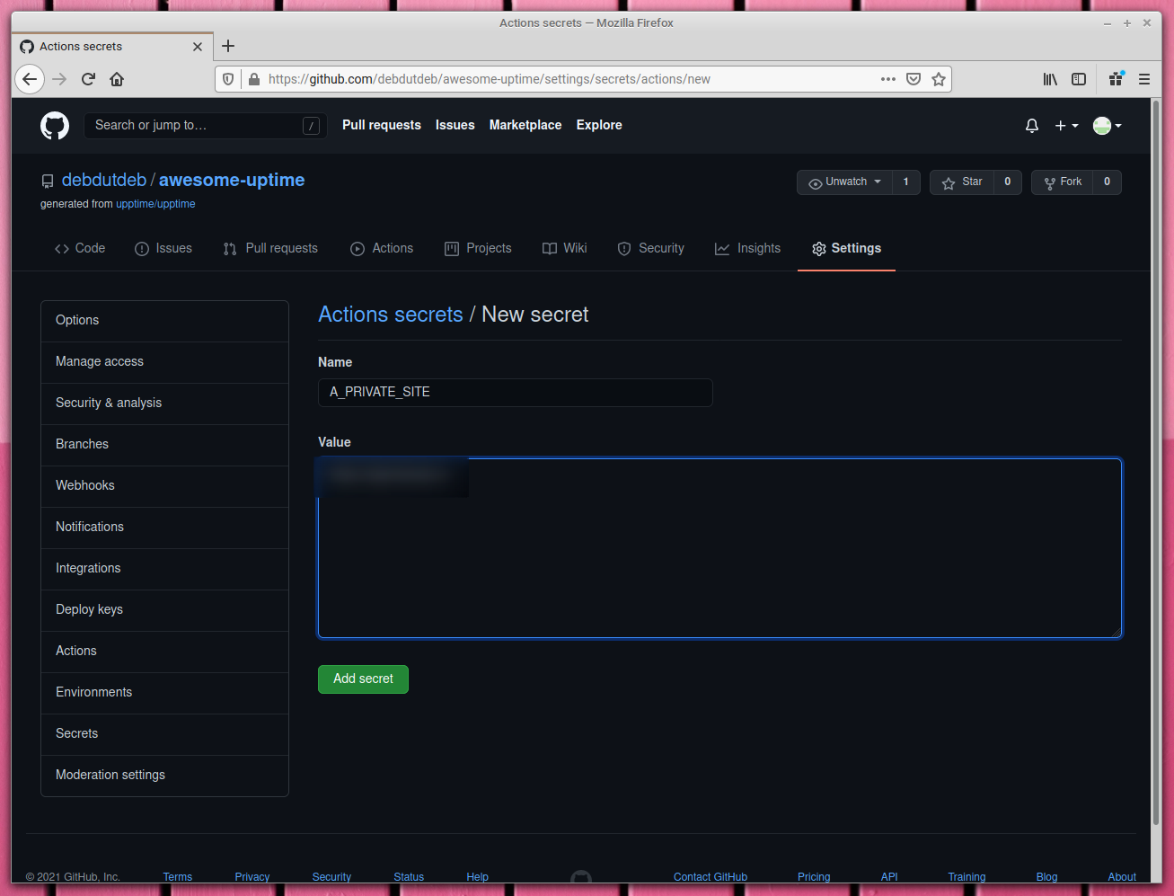Click inside the Value textarea
The width and height of the screenshot is (1174, 896).
(x=720, y=548)
